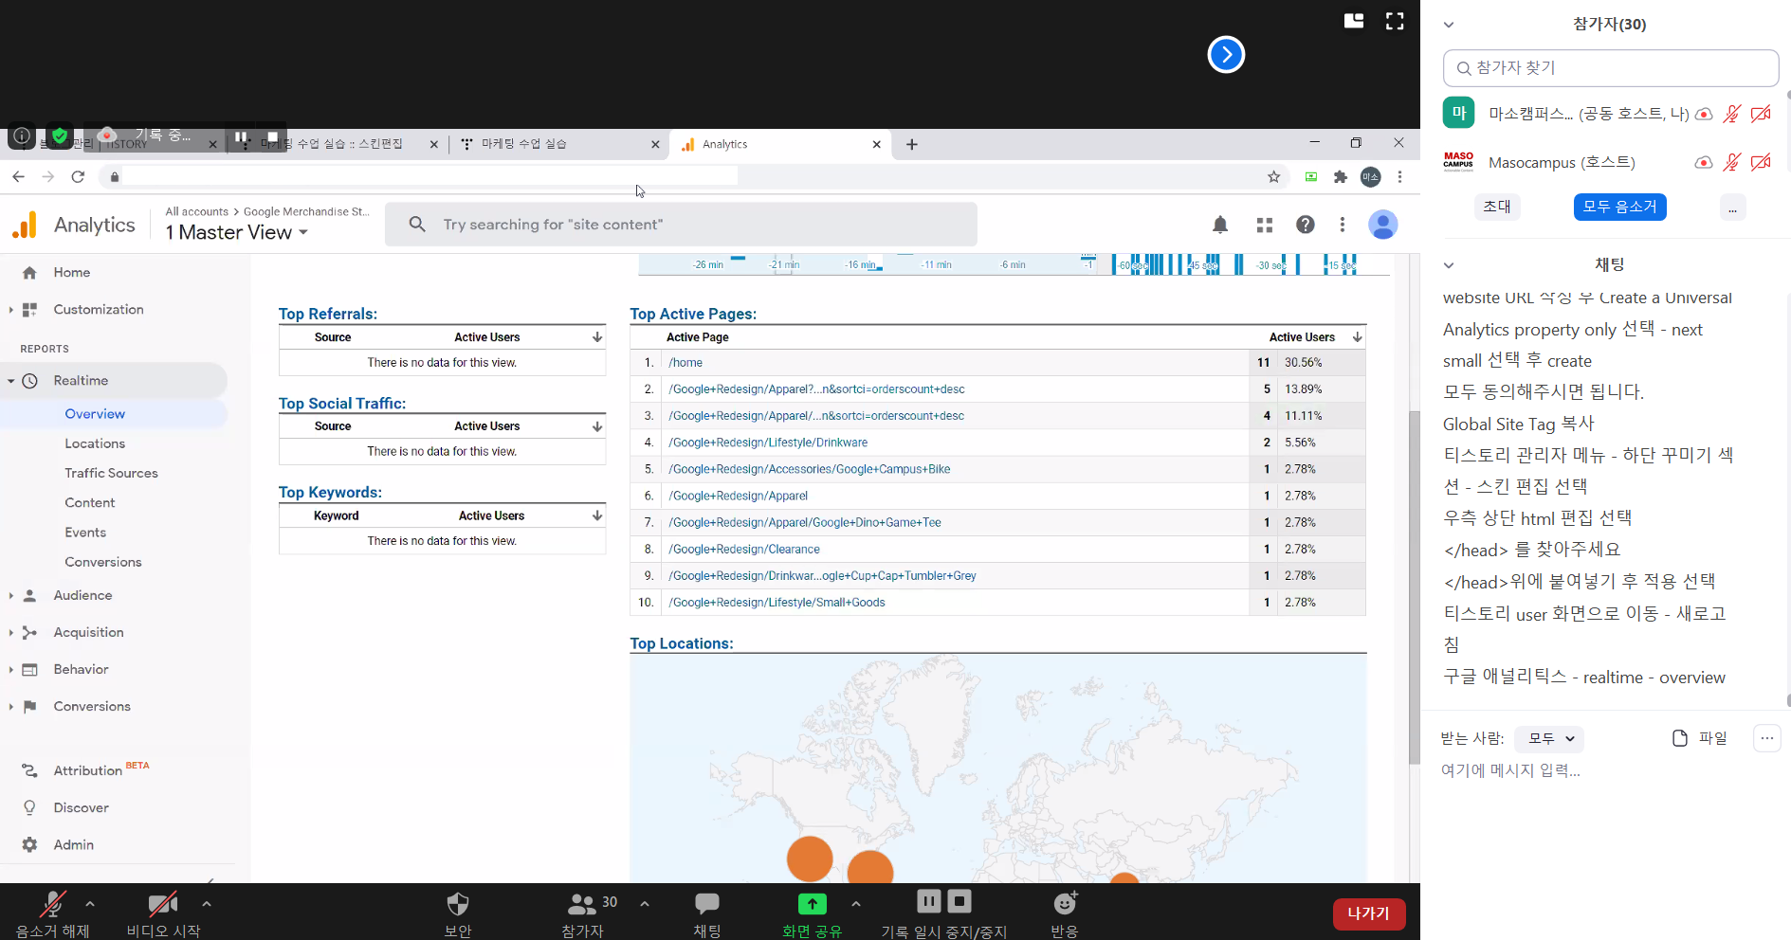
Task: Expand the Audience reports section
Action: tap(82, 595)
